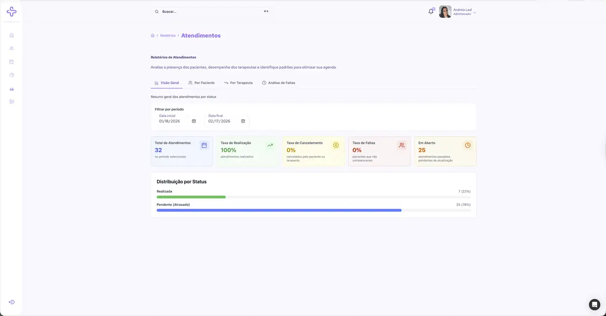Screen dimensions: 606x316
Task: Click the Total de Atendimentos card
Action: tap(182, 151)
